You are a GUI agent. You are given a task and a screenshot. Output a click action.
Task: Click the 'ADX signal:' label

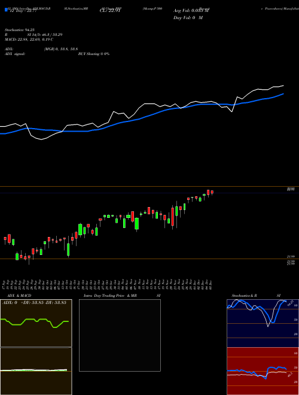click(15, 54)
